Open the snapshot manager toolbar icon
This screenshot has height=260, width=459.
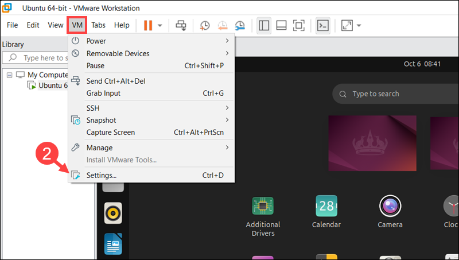240,25
